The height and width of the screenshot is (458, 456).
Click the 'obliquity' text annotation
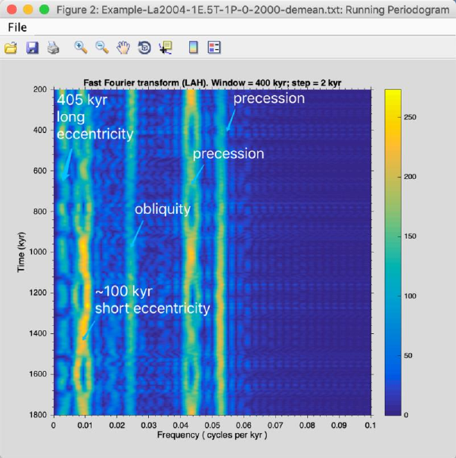coord(163,209)
